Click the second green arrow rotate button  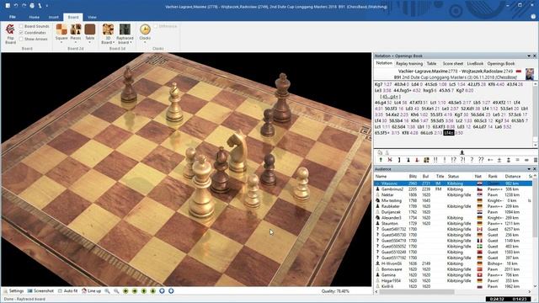pyautogui.click(x=135, y=291)
